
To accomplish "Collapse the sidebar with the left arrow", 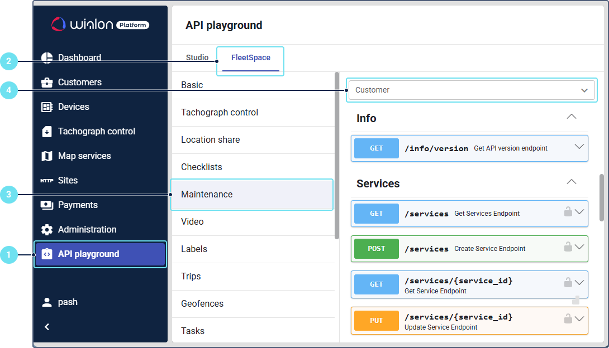I will 47,327.
